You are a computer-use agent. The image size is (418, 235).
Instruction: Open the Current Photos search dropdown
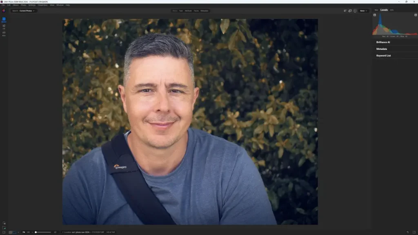click(x=27, y=11)
